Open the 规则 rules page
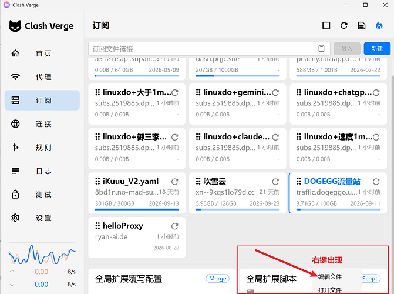The height and width of the screenshot is (294, 394). (x=42, y=147)
